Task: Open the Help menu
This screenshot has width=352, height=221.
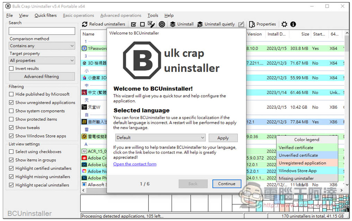Action: [x=169, y=15]
